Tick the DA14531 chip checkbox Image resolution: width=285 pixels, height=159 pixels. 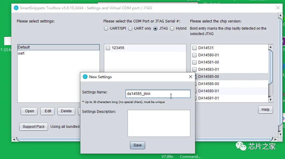coord(194,48)
